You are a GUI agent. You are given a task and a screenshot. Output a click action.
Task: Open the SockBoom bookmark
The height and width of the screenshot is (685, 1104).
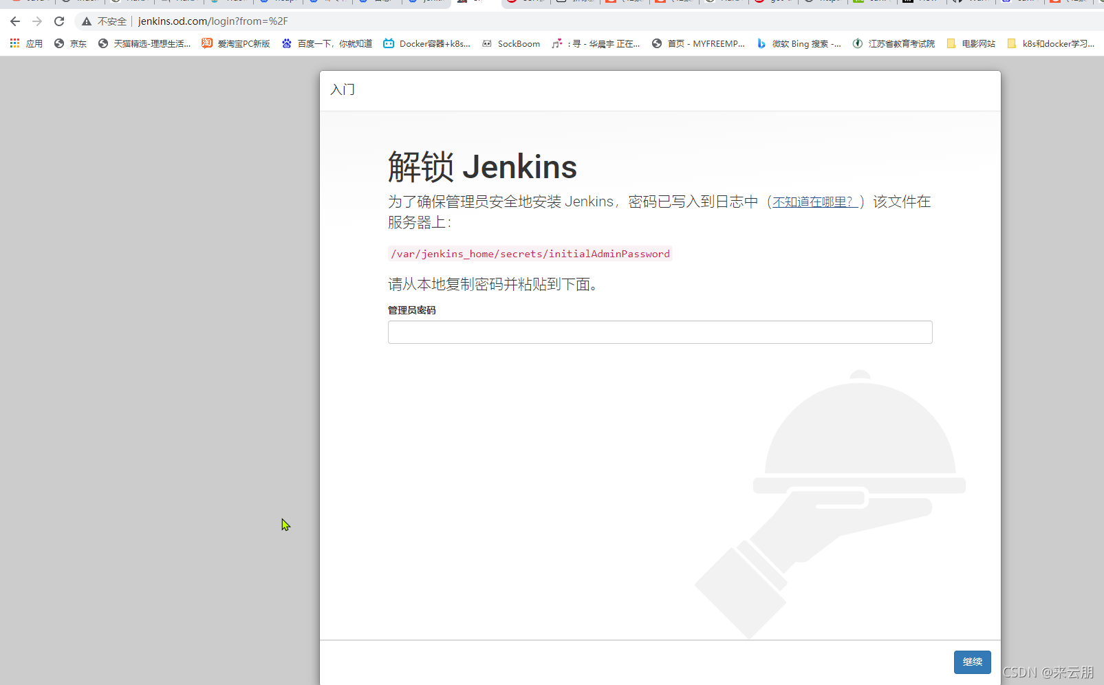pos(511,43)
